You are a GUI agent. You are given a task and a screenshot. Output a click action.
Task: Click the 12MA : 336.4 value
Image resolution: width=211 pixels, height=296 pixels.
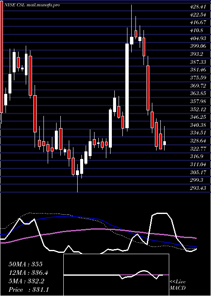pyautogui.click(x=28, y=273)
